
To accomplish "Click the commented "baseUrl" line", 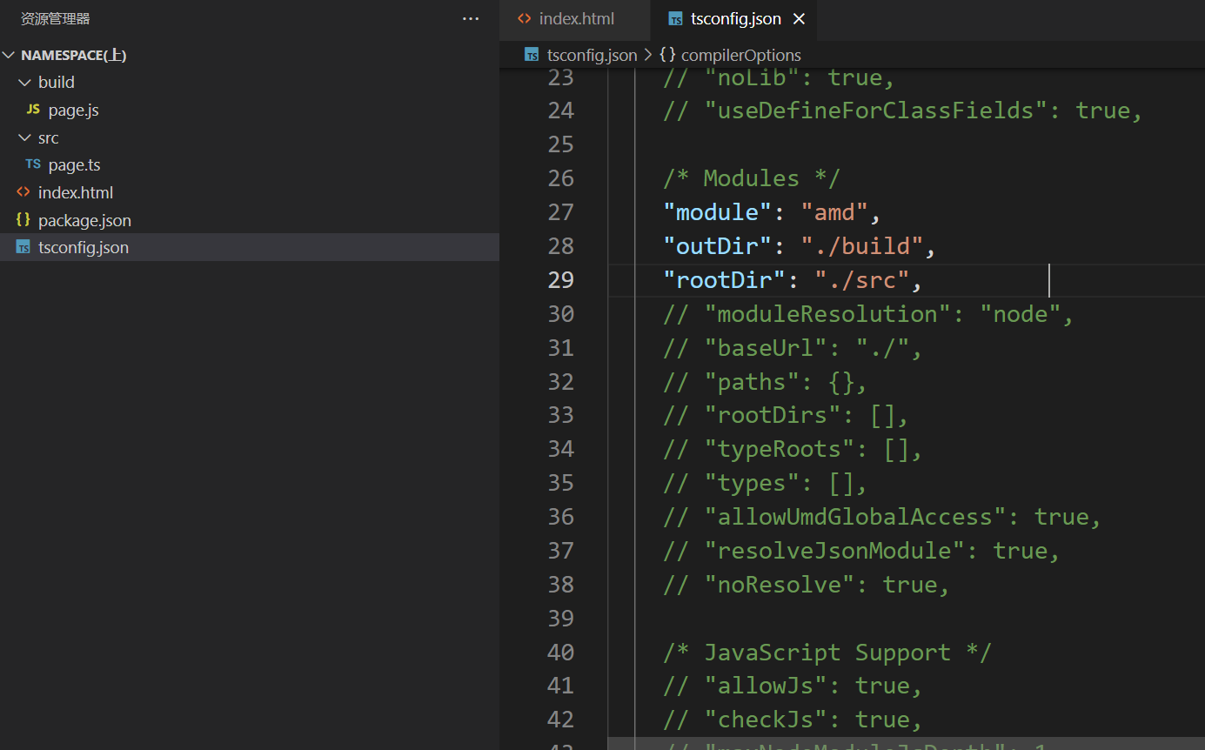I will 793,348.
